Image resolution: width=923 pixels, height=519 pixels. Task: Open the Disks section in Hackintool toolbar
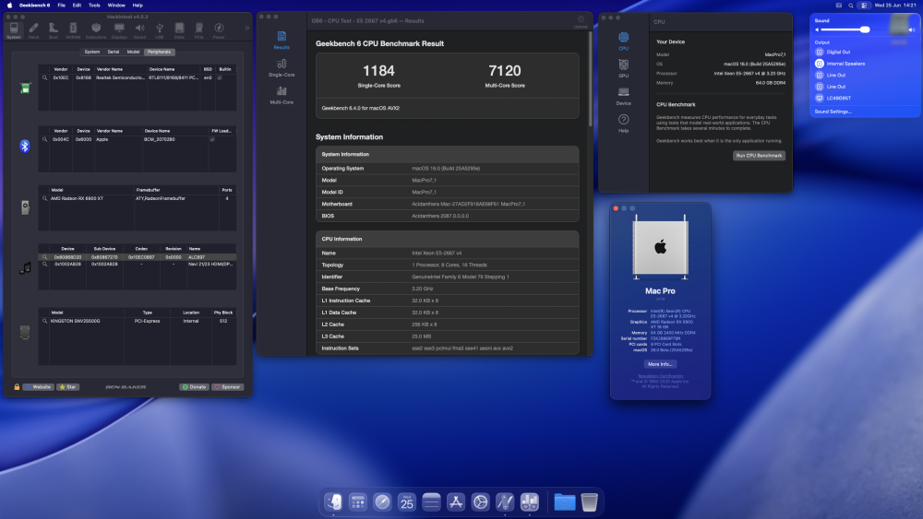click(179, 30)
